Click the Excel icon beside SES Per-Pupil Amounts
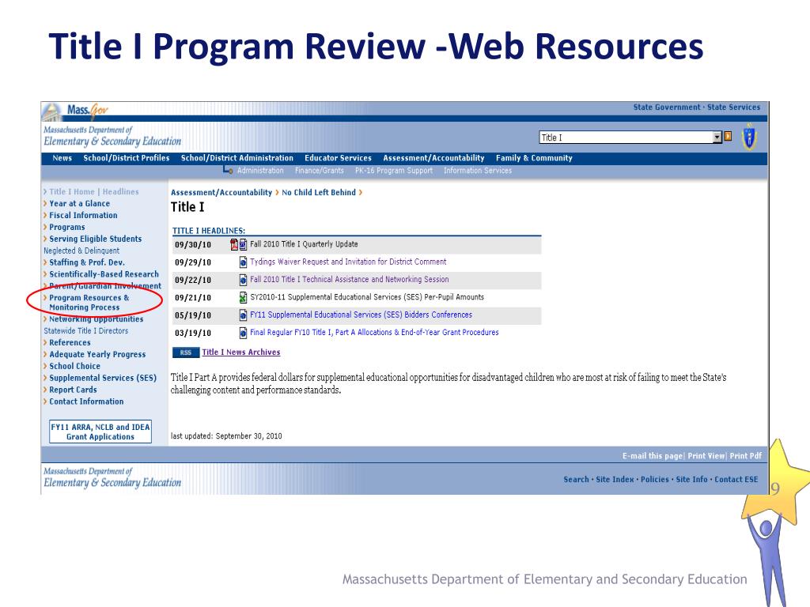Image resolution: width=810 pixels, height=607 pixels. pos(243,297)
